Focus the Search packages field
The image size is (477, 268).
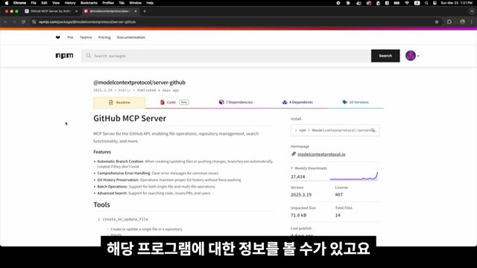click(x=226, y=56)
